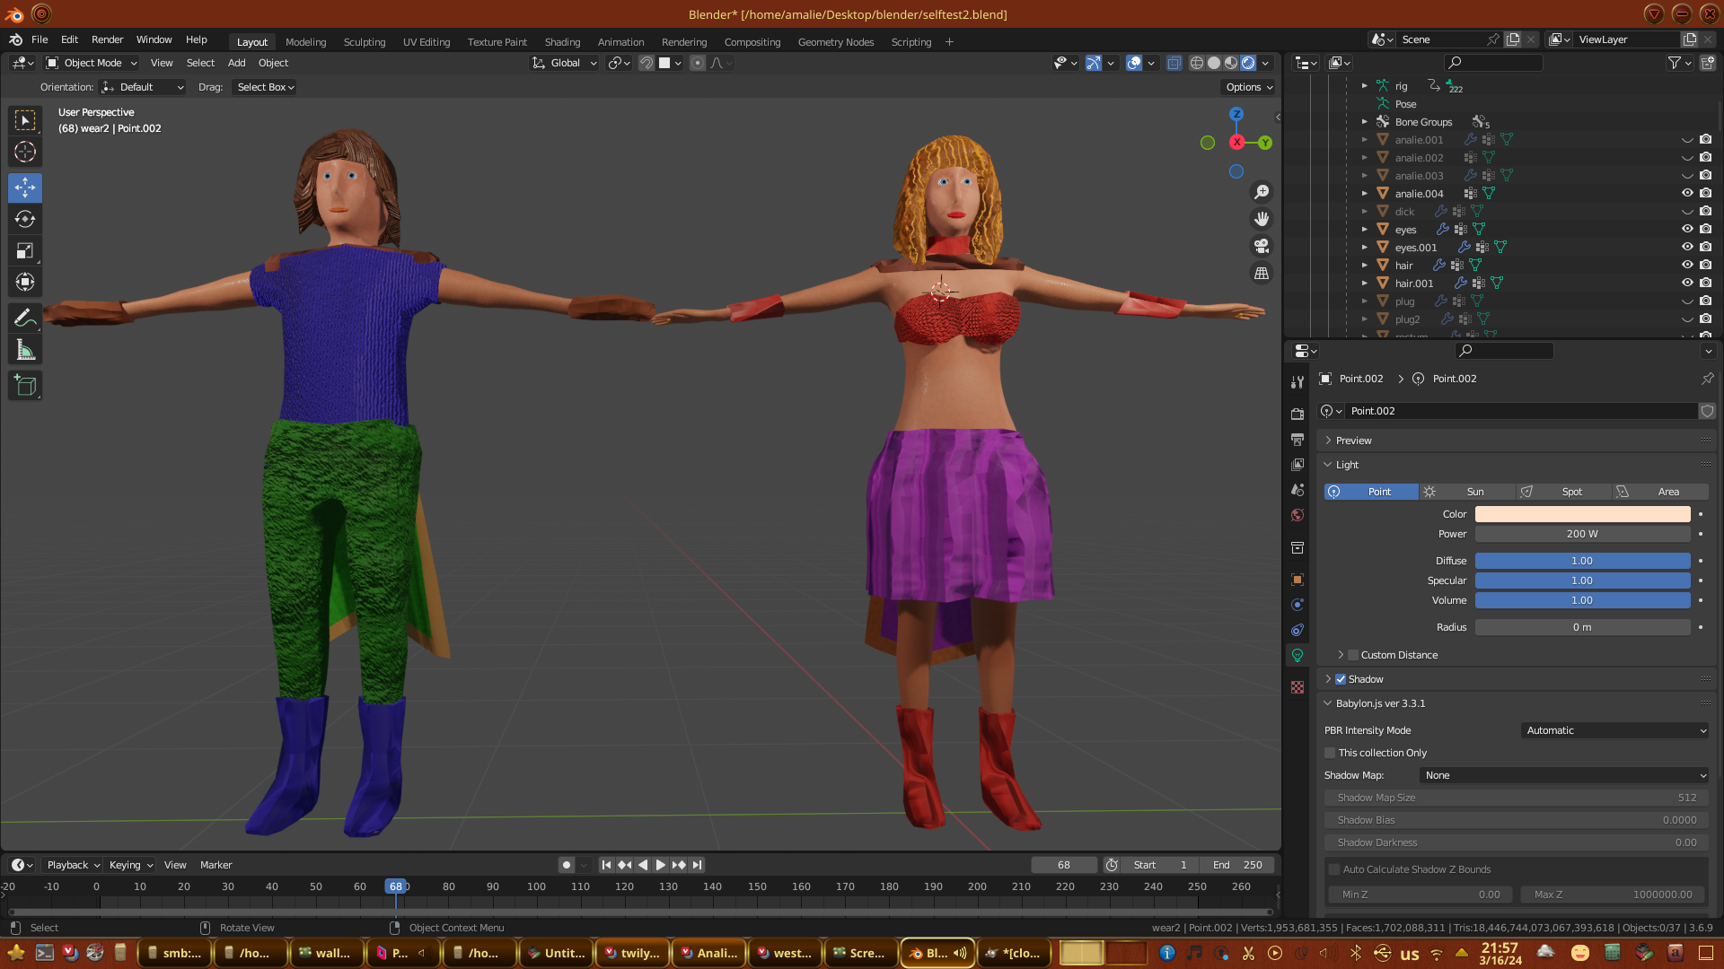Select the Annotate pencil tool
The height and width of the screenshot is (969, 1724).
(x=25, y=318)
